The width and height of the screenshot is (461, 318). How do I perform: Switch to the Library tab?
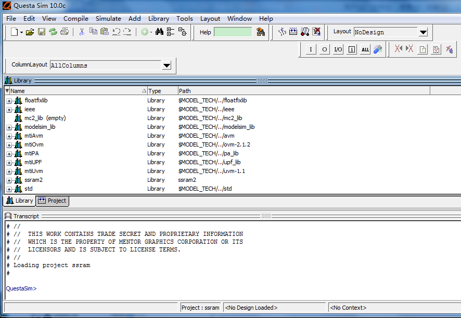point(19,201)
